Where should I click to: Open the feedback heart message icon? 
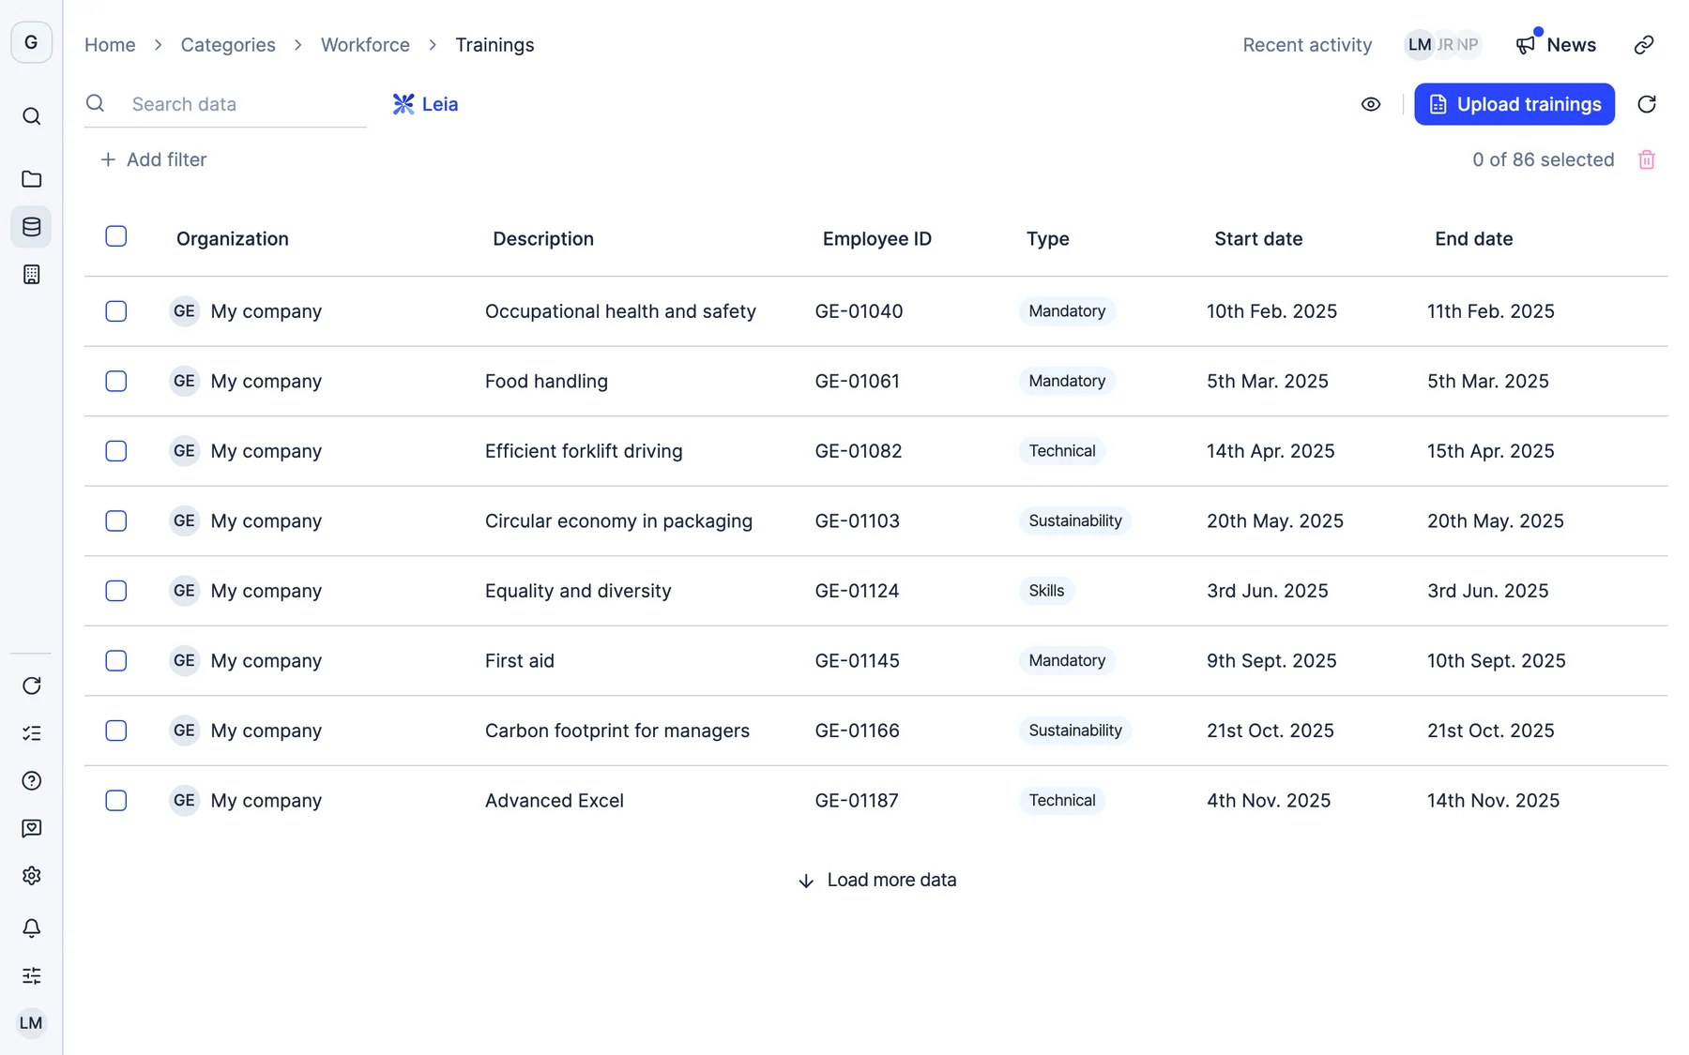click(31, 828)
